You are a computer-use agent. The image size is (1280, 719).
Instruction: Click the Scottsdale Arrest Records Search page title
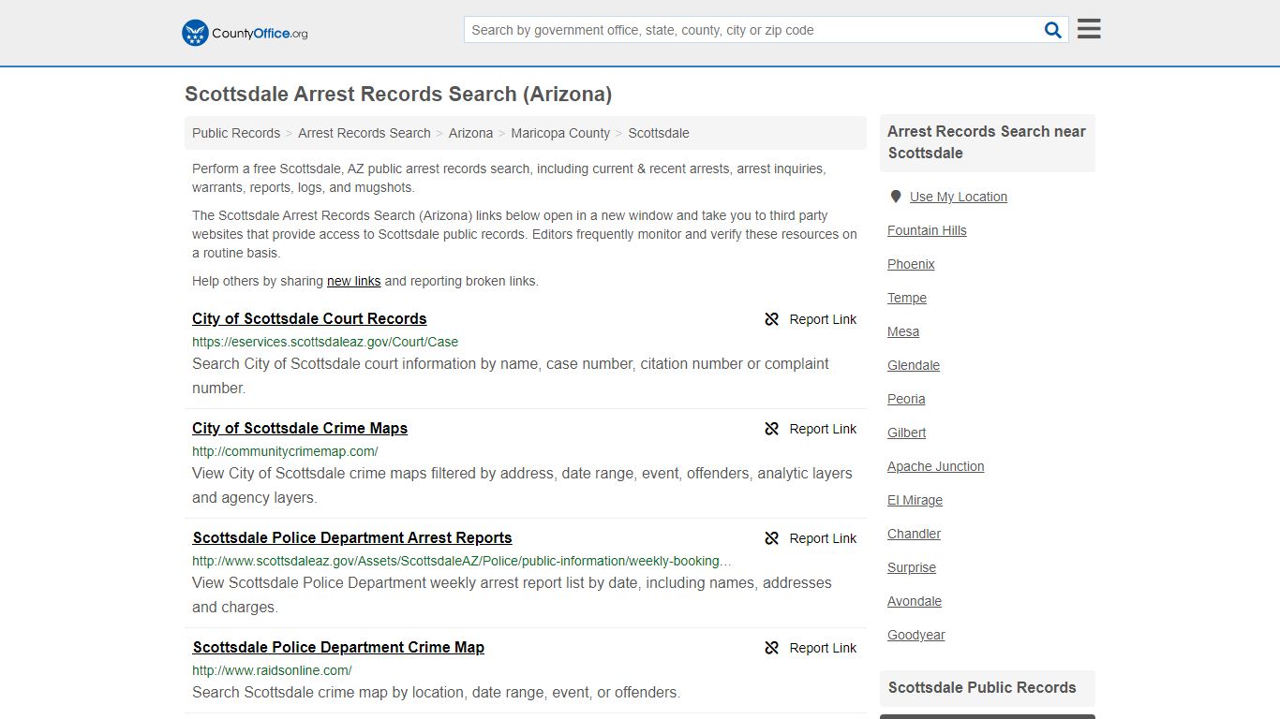(398, 95)
